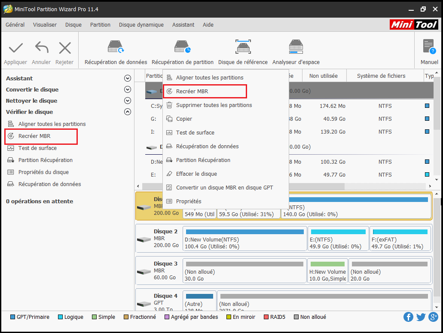
Task: Select 30.0 Go Non alloué block
Action: click(x=244, y=272)
